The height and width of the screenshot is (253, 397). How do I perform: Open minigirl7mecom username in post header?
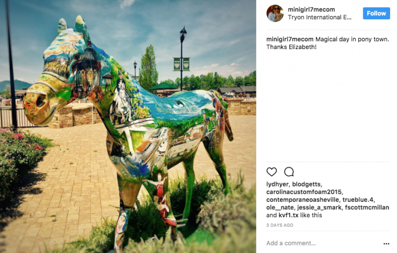click(311, 9)
